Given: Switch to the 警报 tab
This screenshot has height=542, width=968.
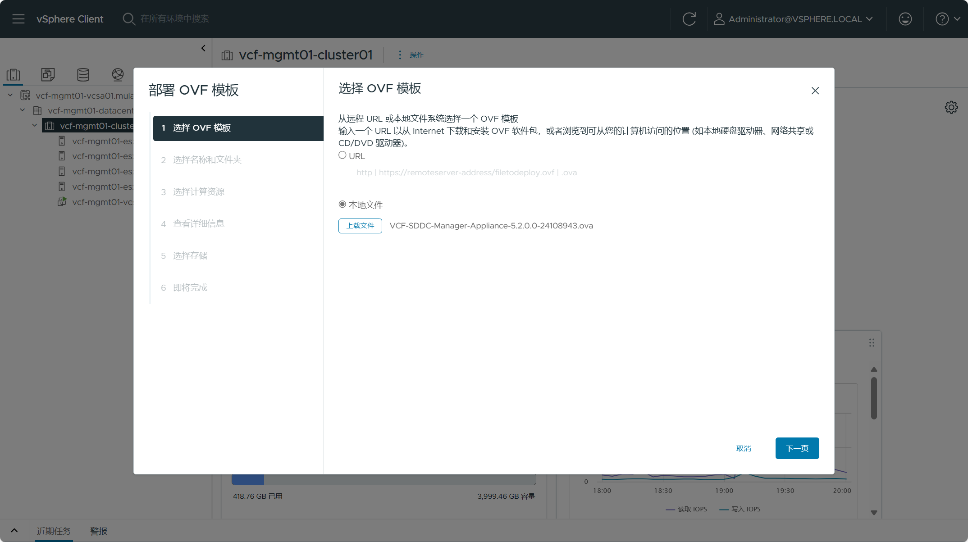Looking at the screenshot, I should tap(99, 531).
